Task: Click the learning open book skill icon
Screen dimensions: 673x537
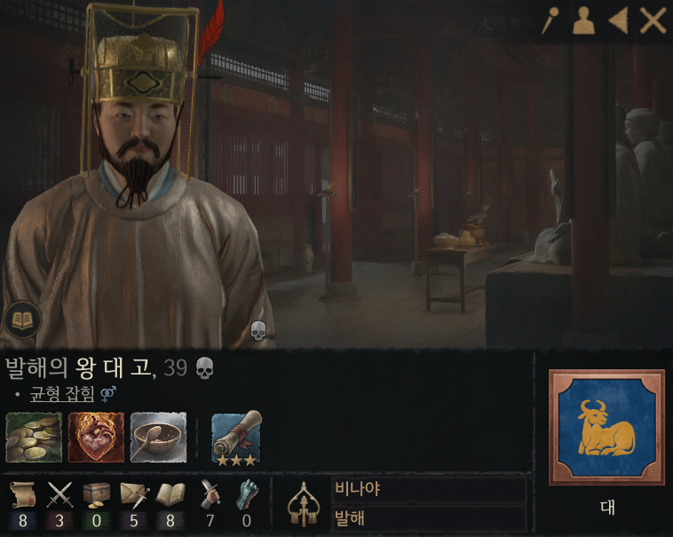Action: (170, 495)
